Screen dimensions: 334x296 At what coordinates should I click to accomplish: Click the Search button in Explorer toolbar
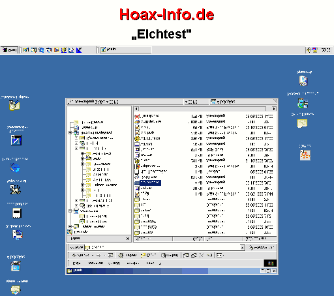pos(127,256)
